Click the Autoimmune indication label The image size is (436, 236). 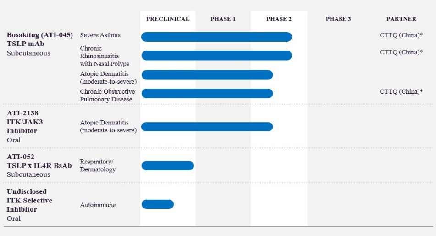pos(98,205)
